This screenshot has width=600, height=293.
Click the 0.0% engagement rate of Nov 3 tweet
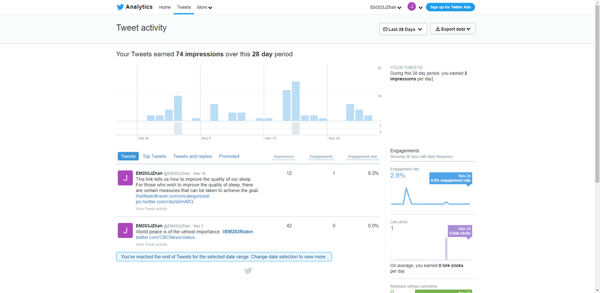coord(373,226)
